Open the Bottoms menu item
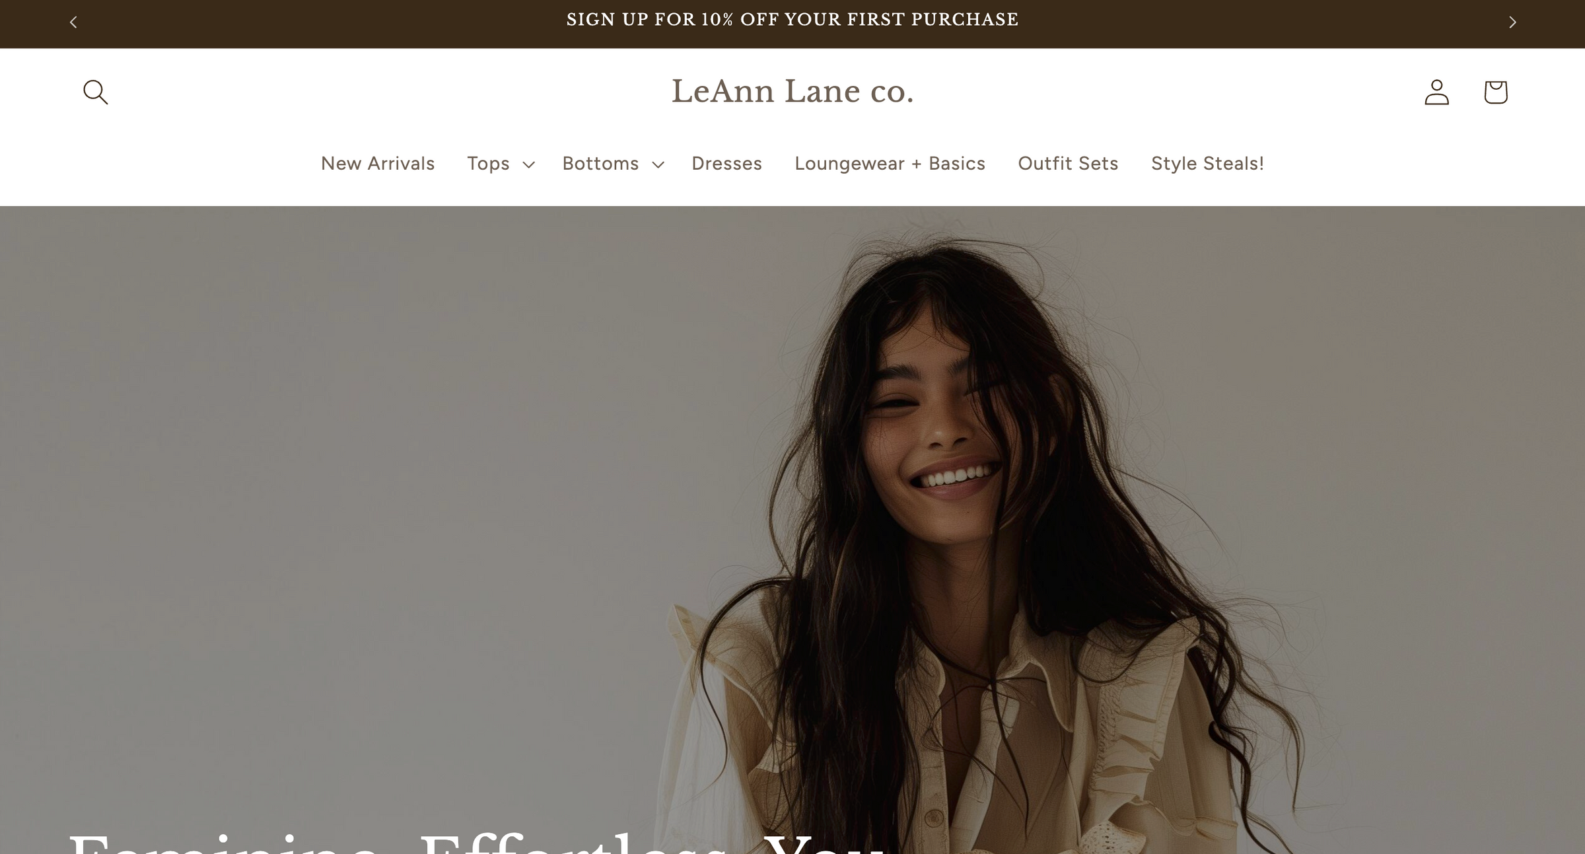The width and height of the screenshot is (1585, 854). (600, 163)
